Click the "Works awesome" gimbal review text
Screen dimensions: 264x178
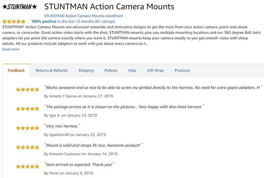[153, 87]
